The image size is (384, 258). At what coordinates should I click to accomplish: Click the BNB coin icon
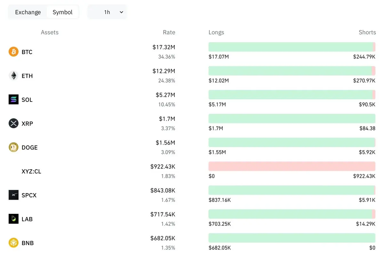(x=13, y=243)
